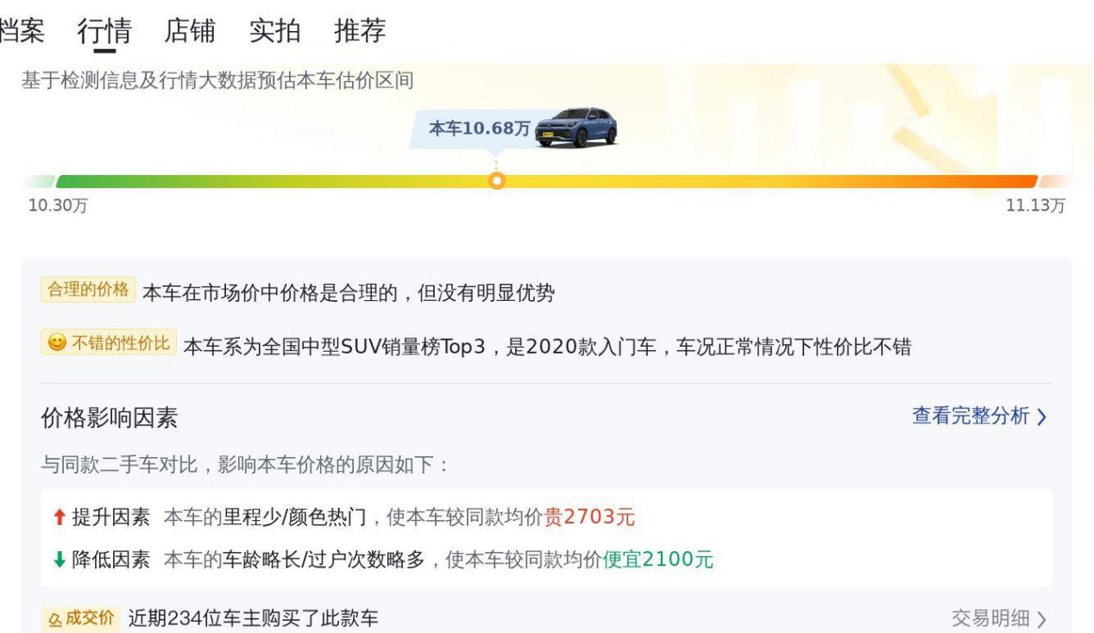Select the 行情 tab
The height and width of the screenshot is (633, 1094).
104,31
